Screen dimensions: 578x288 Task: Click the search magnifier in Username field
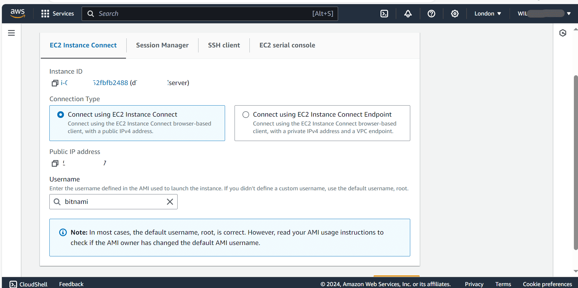(x=57, y=202)
